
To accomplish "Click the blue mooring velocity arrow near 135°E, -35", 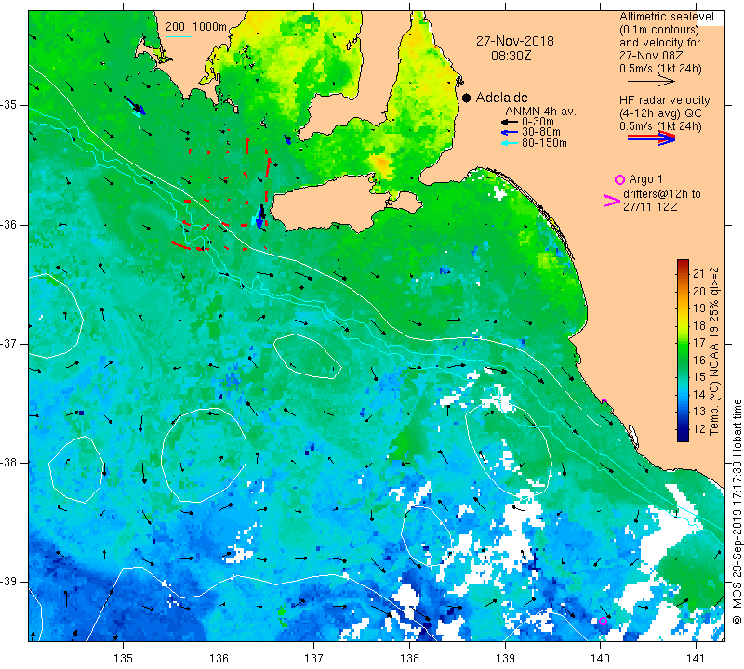I will [134, 105].
